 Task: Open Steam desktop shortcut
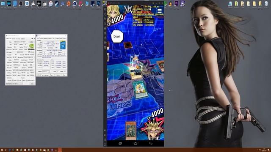coord(57,3)
